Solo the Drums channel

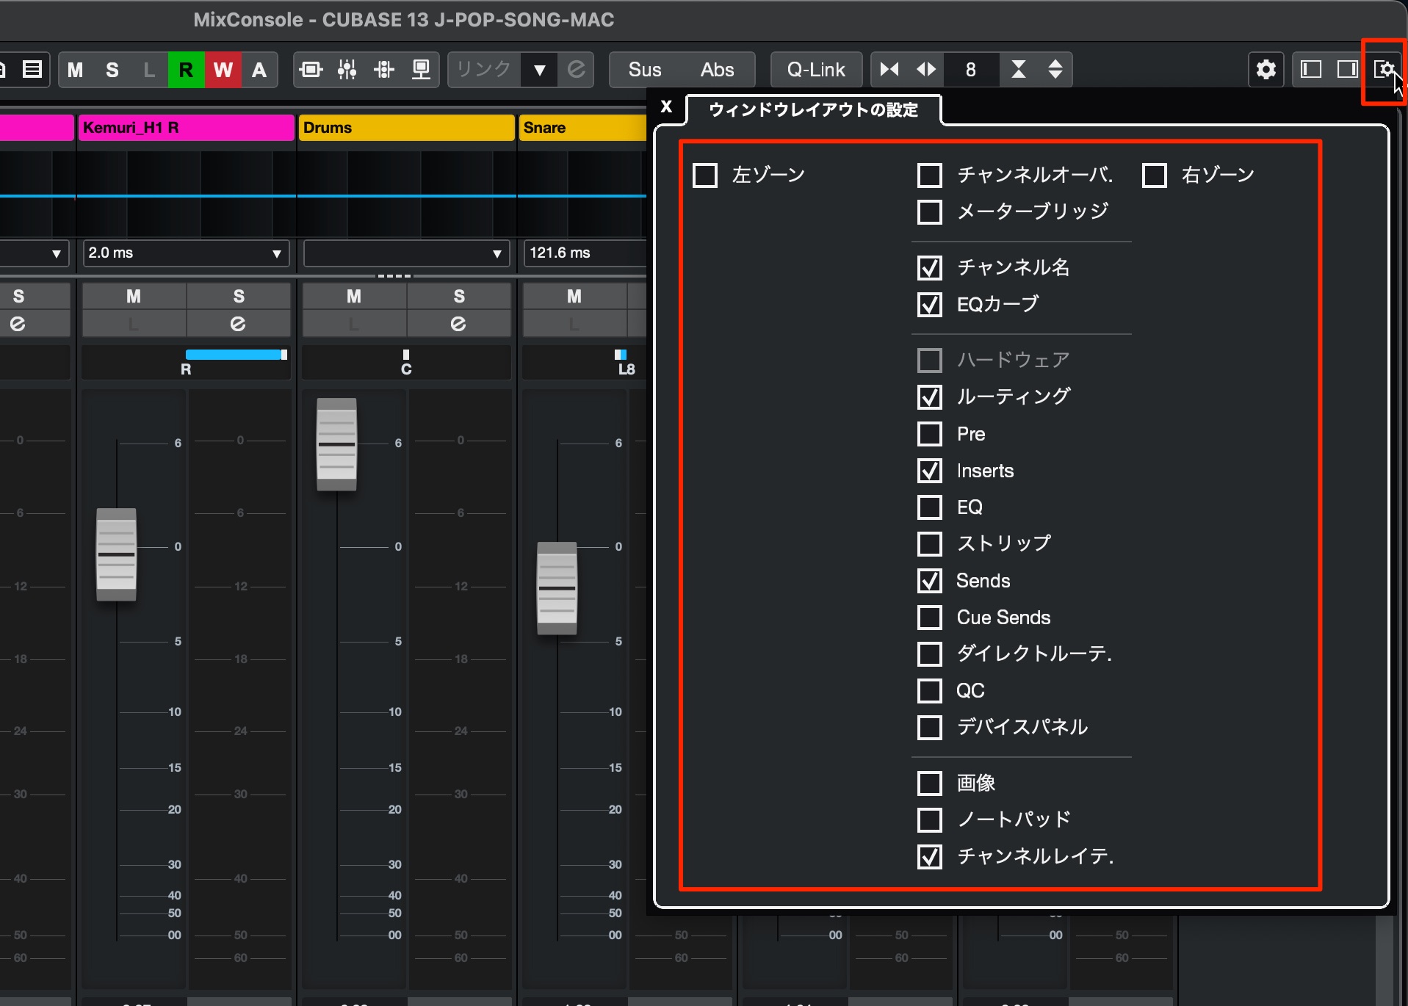pos(459,296)
